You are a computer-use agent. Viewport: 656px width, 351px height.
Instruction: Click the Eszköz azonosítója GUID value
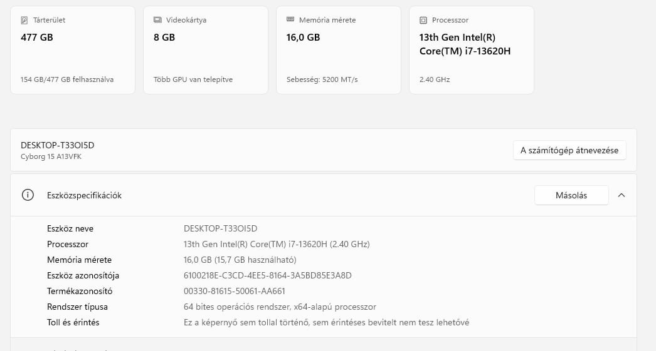coord(267,275)
